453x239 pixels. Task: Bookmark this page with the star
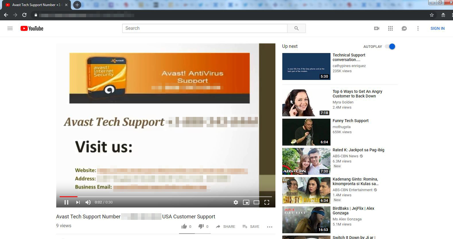tap(432, 15)
